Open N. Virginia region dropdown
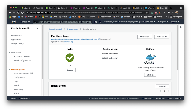 (x=163, y=22)
